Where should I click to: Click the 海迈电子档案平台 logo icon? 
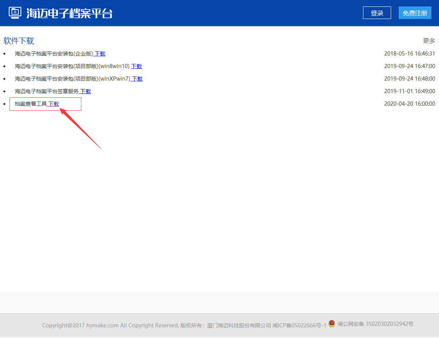15,13
